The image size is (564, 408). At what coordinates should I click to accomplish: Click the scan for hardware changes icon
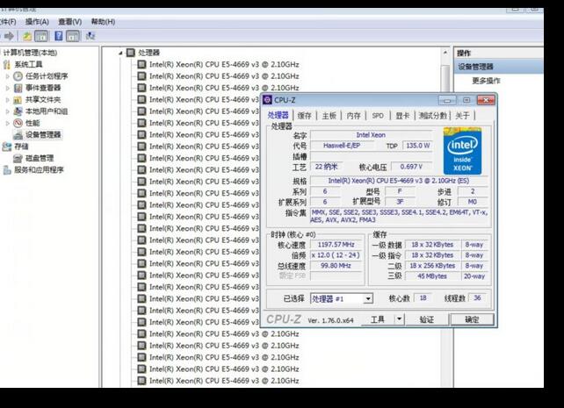coord(90,36)
